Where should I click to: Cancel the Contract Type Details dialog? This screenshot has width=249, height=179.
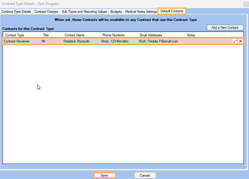click(145, 175)
